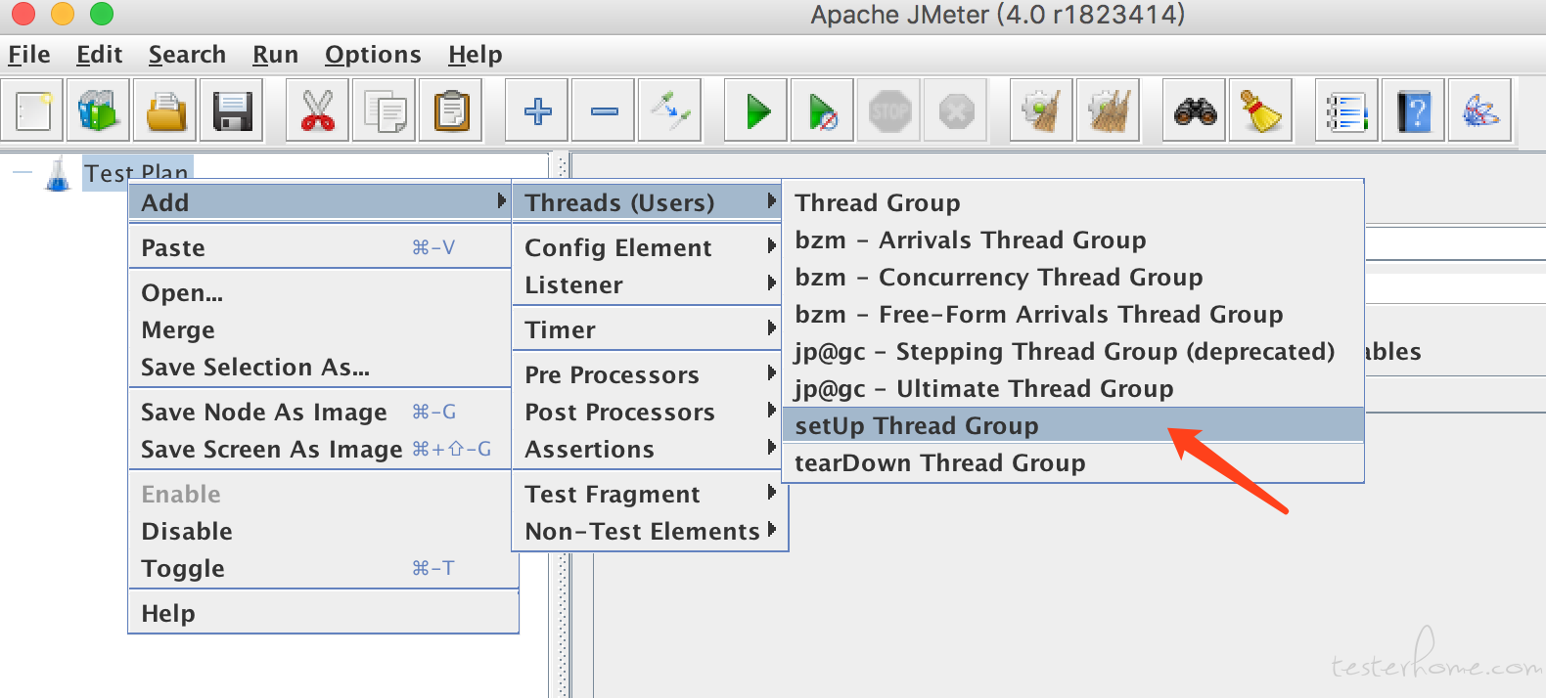Open the Function Helper list icon
Viewport: 1546px width, 698px height.
click(x=1346, y=110)
